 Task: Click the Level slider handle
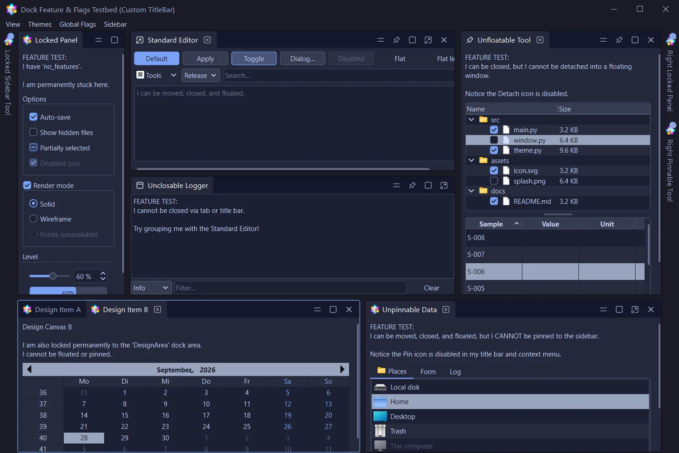pyautogui.click(x=53, y=276)
